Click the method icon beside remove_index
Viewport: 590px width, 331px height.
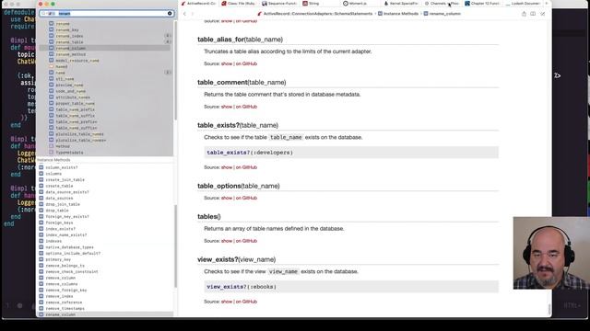click(41, 296)
